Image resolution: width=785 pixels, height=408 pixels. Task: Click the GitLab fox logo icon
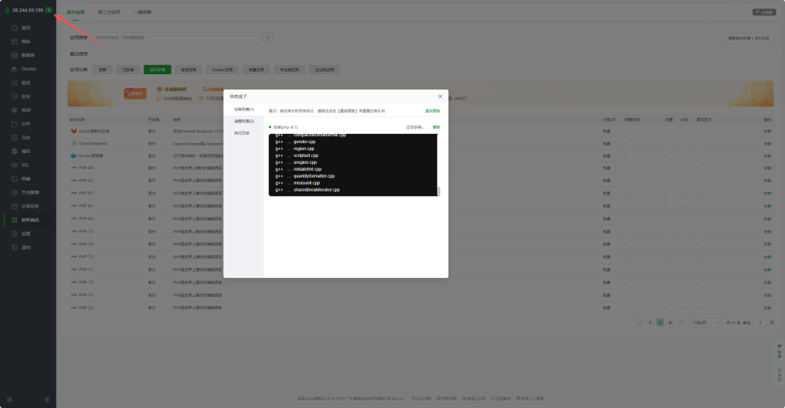pyautogui.click(x=74, y=131)
